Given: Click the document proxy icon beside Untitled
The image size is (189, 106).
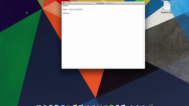Looking at the screenshot, I should 95,3.
